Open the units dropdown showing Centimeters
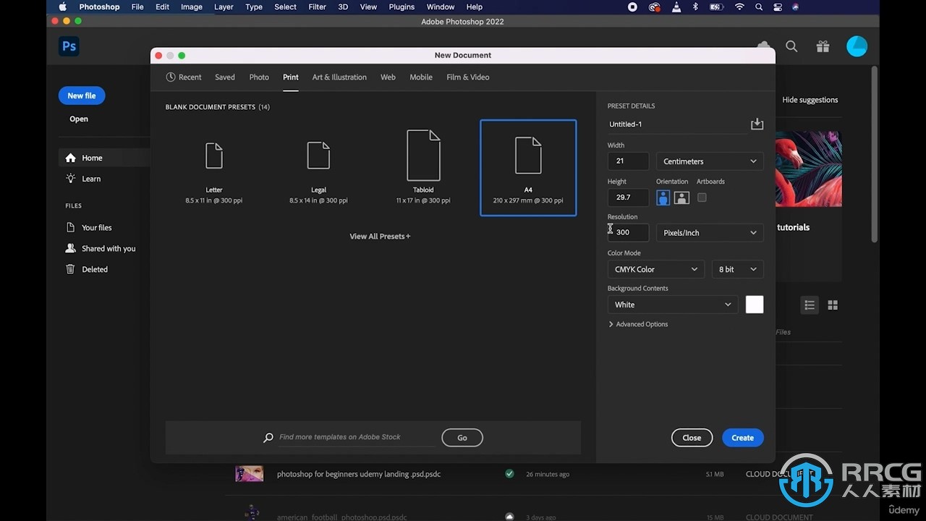The image size is (926, 521). point(709,161)
